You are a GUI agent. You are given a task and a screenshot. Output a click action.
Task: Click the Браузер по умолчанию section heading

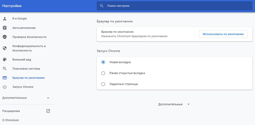[x=115, y=21]
